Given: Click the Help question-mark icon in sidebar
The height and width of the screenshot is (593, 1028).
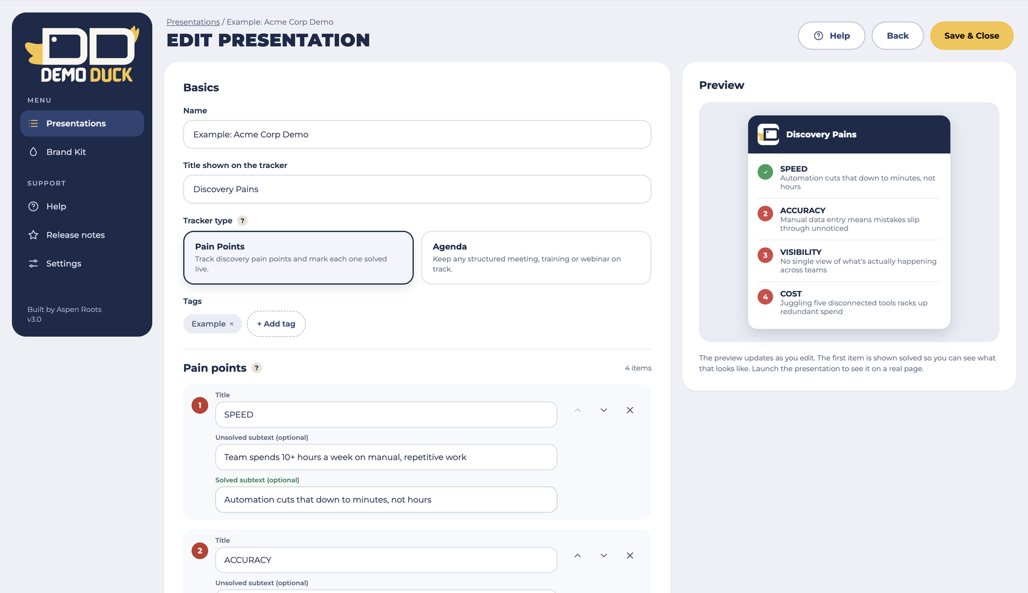Looking at the screenshot, I should (33, 206).
